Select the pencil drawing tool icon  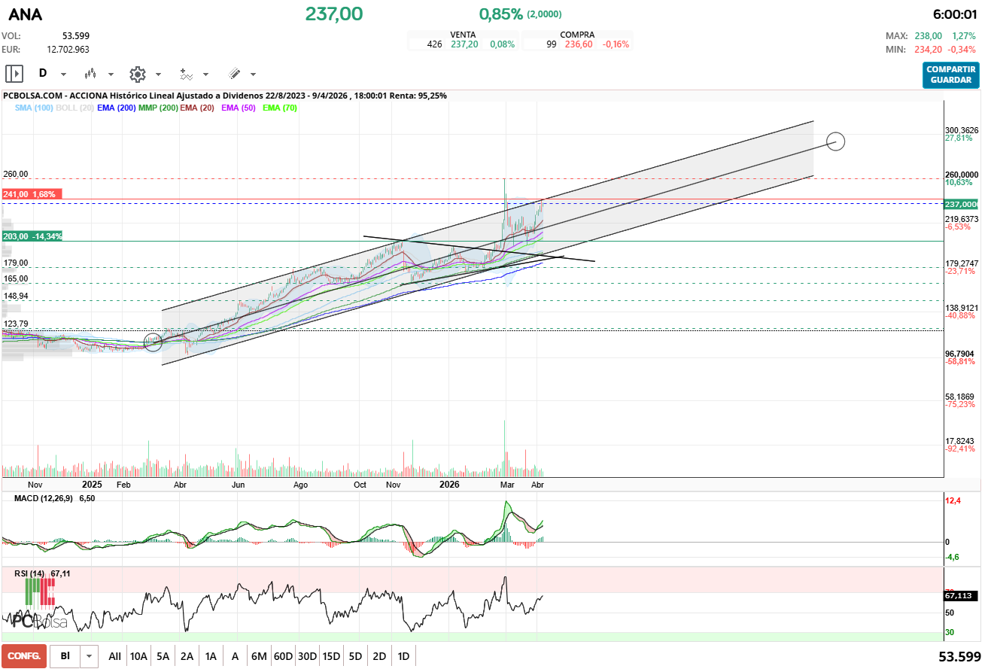tap(234, 74)
